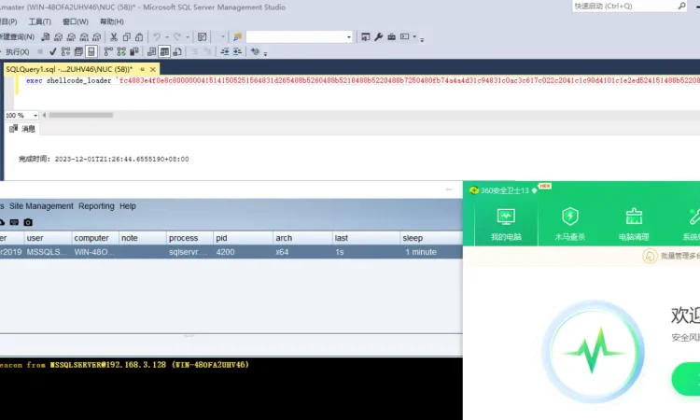
Task: Click the Paste icon in the toolbar
Action: [x=139, y=37]
